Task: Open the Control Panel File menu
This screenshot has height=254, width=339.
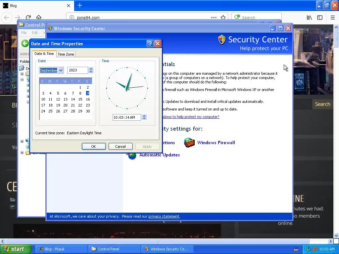Action: pyautogui.click(x=24, y=33)
